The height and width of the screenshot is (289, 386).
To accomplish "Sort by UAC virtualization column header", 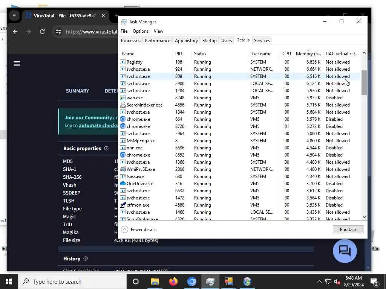I will [342, 54].
